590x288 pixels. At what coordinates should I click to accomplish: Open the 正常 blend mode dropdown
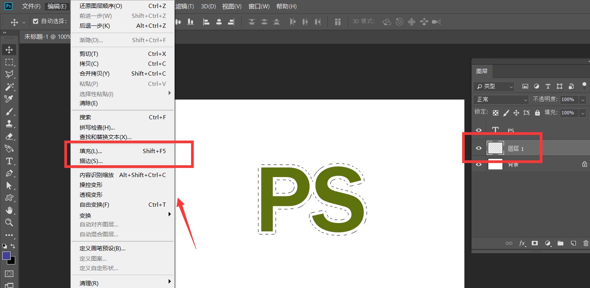point(501,100)
